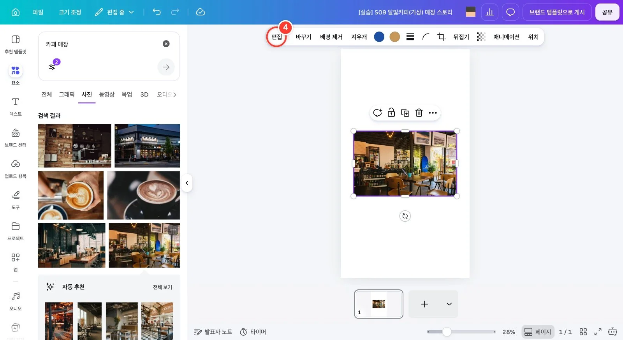The image size is (623, 340).
Task: Open 업로드 항목 uploads panel
Action: point(16,168)
